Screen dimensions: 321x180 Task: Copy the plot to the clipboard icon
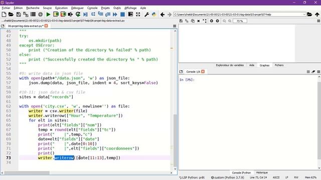[x=193, y=21]
